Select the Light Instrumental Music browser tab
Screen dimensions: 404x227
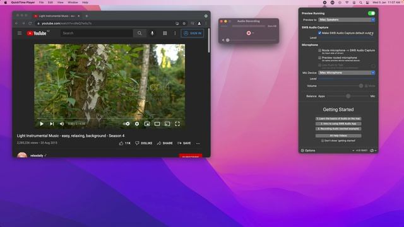pos(56,16)
